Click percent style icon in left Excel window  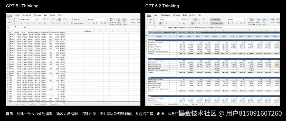(93, 23)
